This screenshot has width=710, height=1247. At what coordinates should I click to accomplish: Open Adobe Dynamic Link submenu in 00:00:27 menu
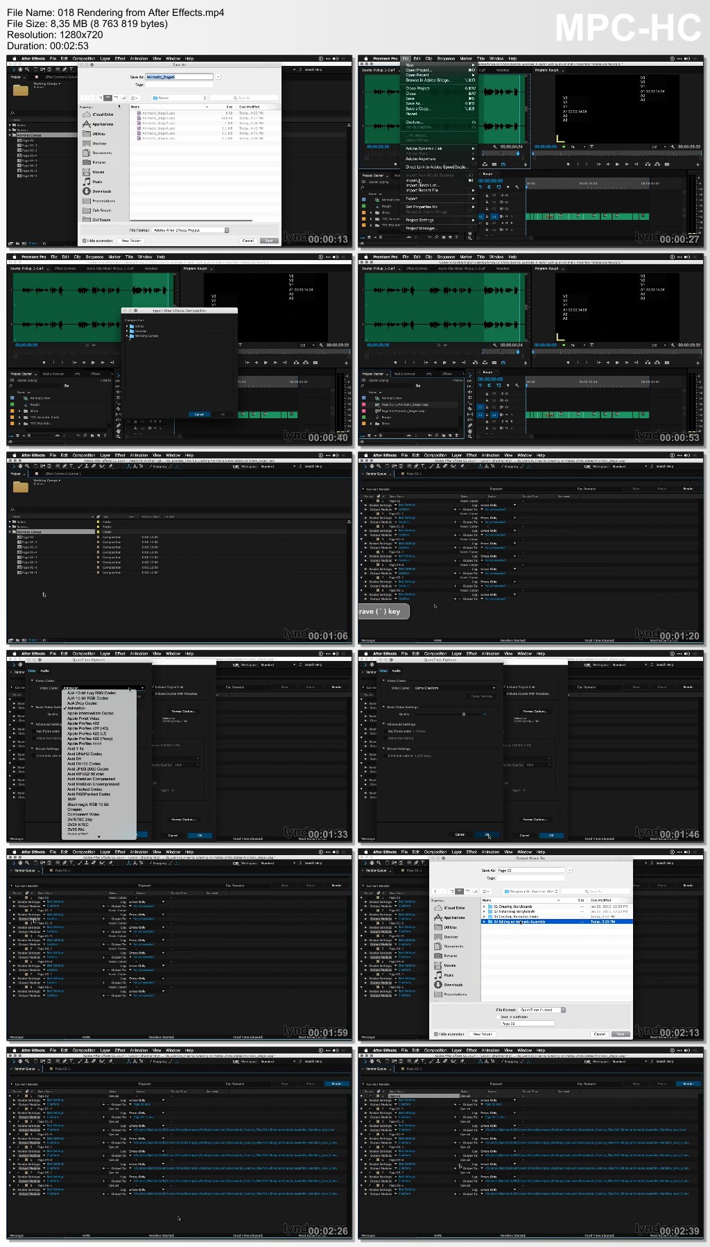point(440,148)
